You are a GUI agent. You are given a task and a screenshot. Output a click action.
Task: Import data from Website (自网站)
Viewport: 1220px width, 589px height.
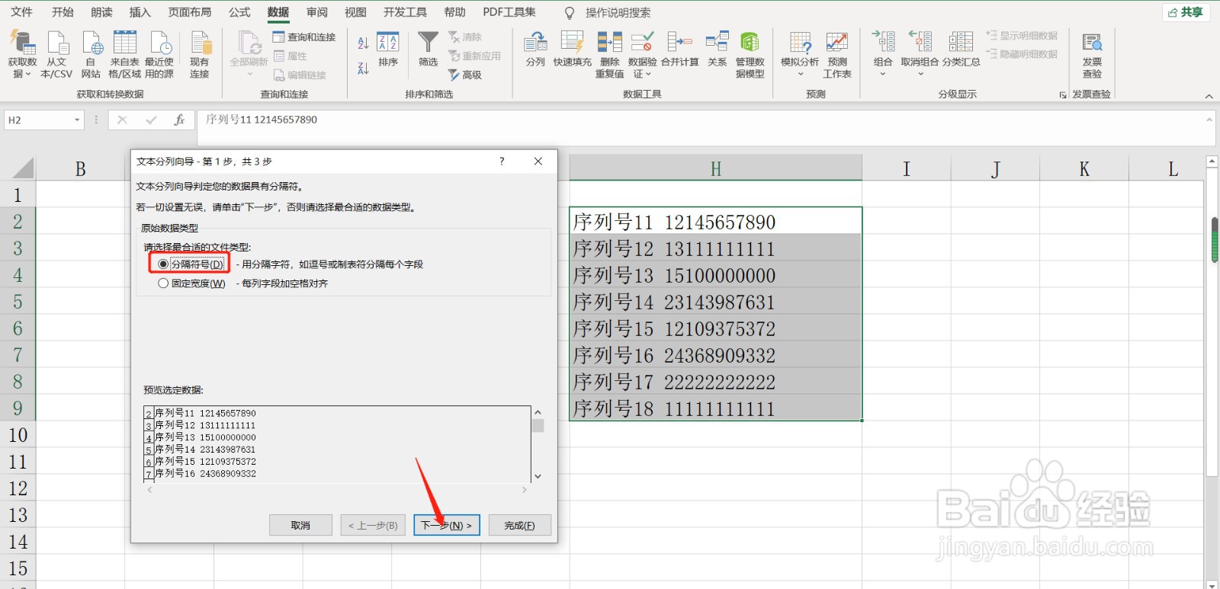[x=91, y=55]
